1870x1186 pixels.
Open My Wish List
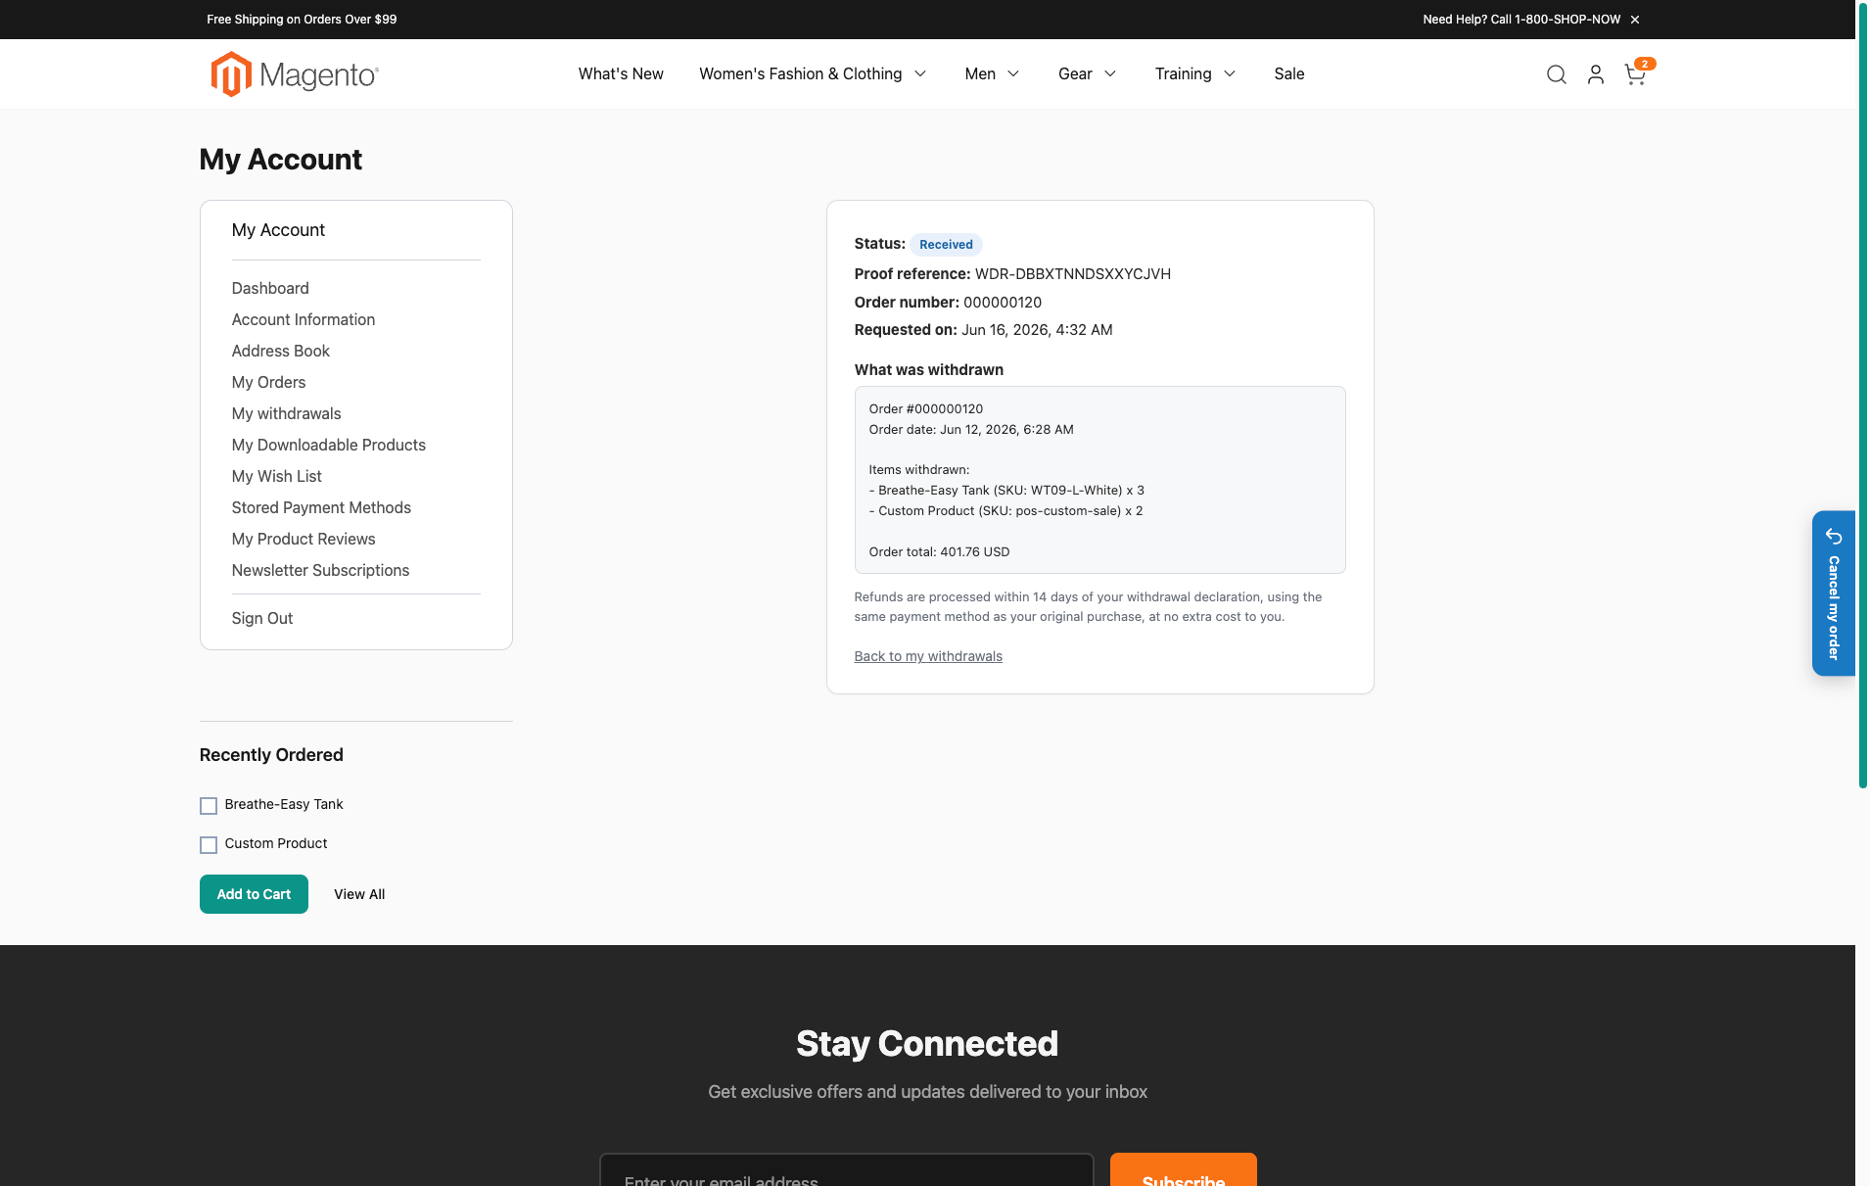(276, 476)
